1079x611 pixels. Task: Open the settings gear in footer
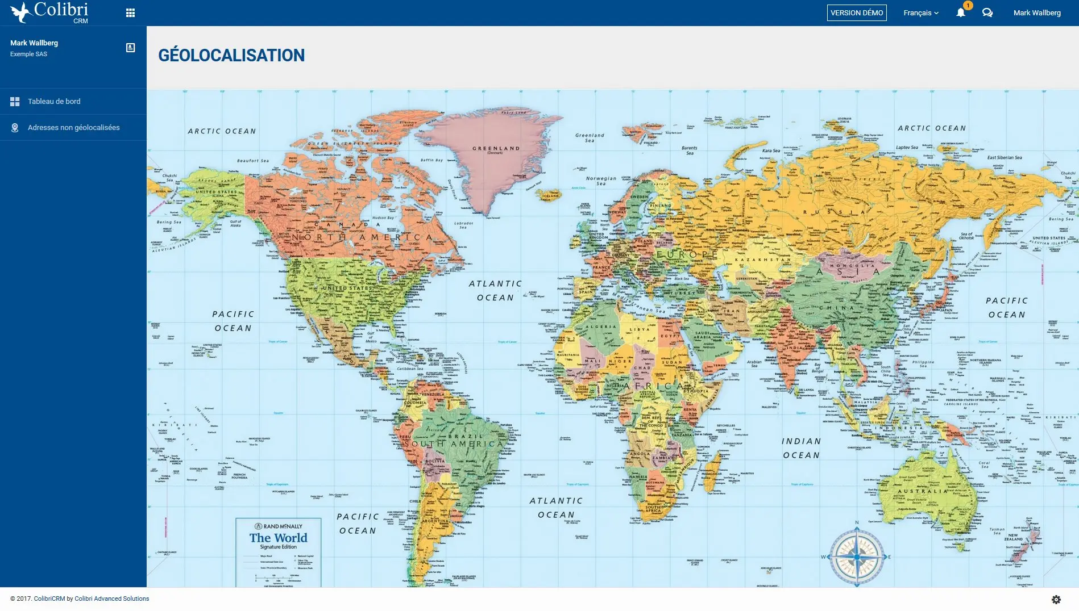[x=1056, y=600]
